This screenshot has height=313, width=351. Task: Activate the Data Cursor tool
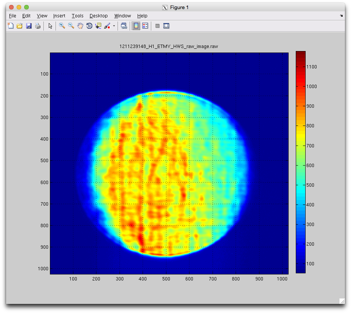[x=98, y=26]
